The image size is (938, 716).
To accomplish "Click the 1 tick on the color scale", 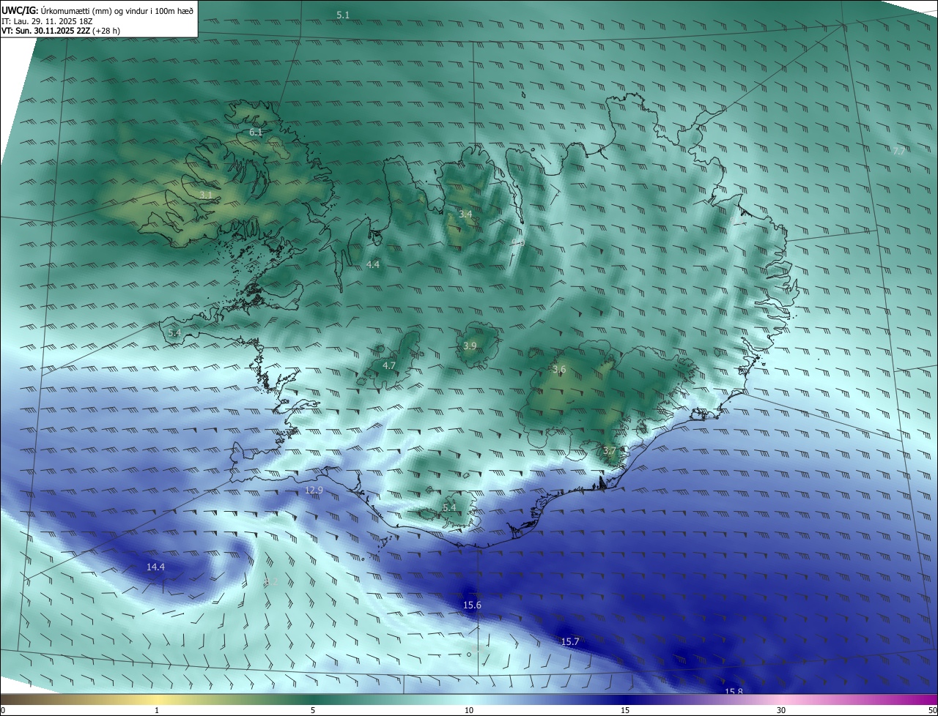I will tap(157, 710).
